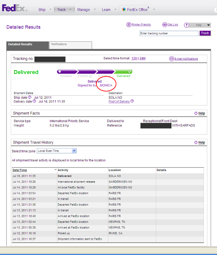
Task: Click the At local FedEx facility row
Action: pyautogui.click(x=108, y=187)
